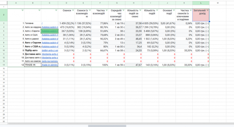The width and height of the screenshot is (234, 127).
Task: Expand filter for Кількість подій column
Action: coord(157,10)
